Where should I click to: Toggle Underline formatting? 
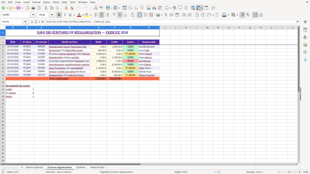click(70, 15)
